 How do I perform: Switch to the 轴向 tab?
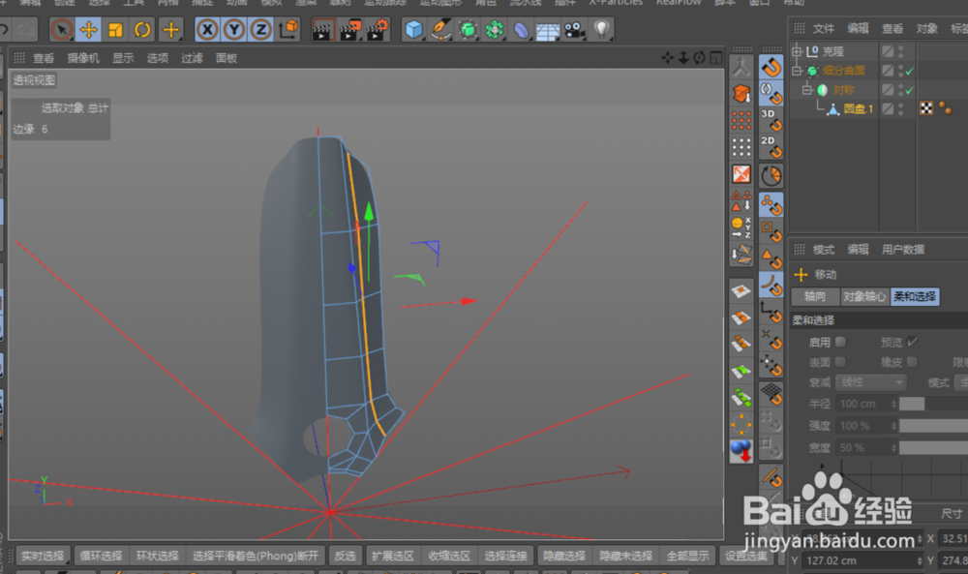tap(815, 297)
